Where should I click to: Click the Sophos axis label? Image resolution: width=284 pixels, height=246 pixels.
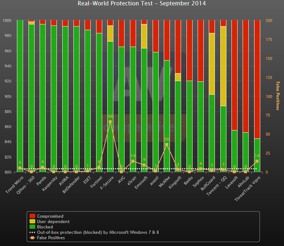pyautogui.click(x=198, y=182)
